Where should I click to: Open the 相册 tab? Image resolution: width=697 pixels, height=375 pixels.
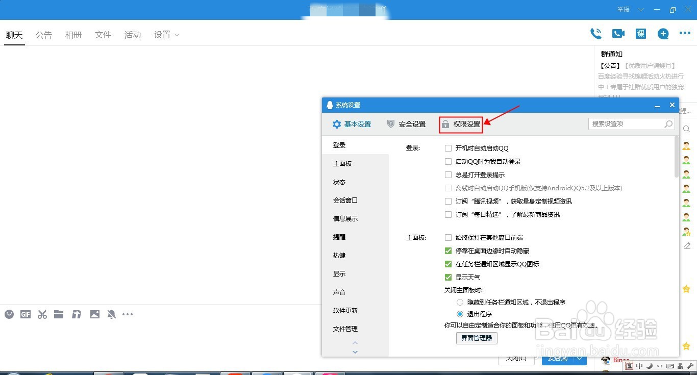pyautogui.click(x=73, y=35)
